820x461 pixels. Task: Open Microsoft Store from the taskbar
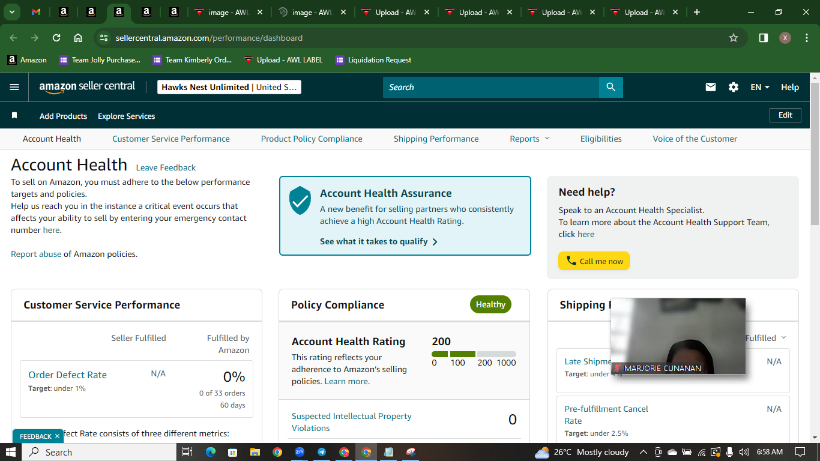click(232, 452)
